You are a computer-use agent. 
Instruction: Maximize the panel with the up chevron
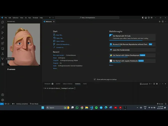click(163, 84)
